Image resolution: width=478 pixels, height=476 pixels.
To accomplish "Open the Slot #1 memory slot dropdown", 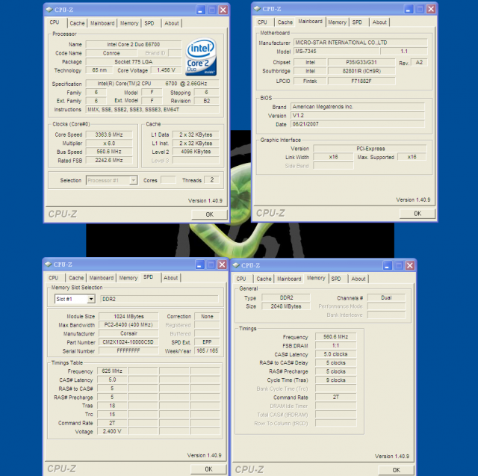I will point(91,299).
